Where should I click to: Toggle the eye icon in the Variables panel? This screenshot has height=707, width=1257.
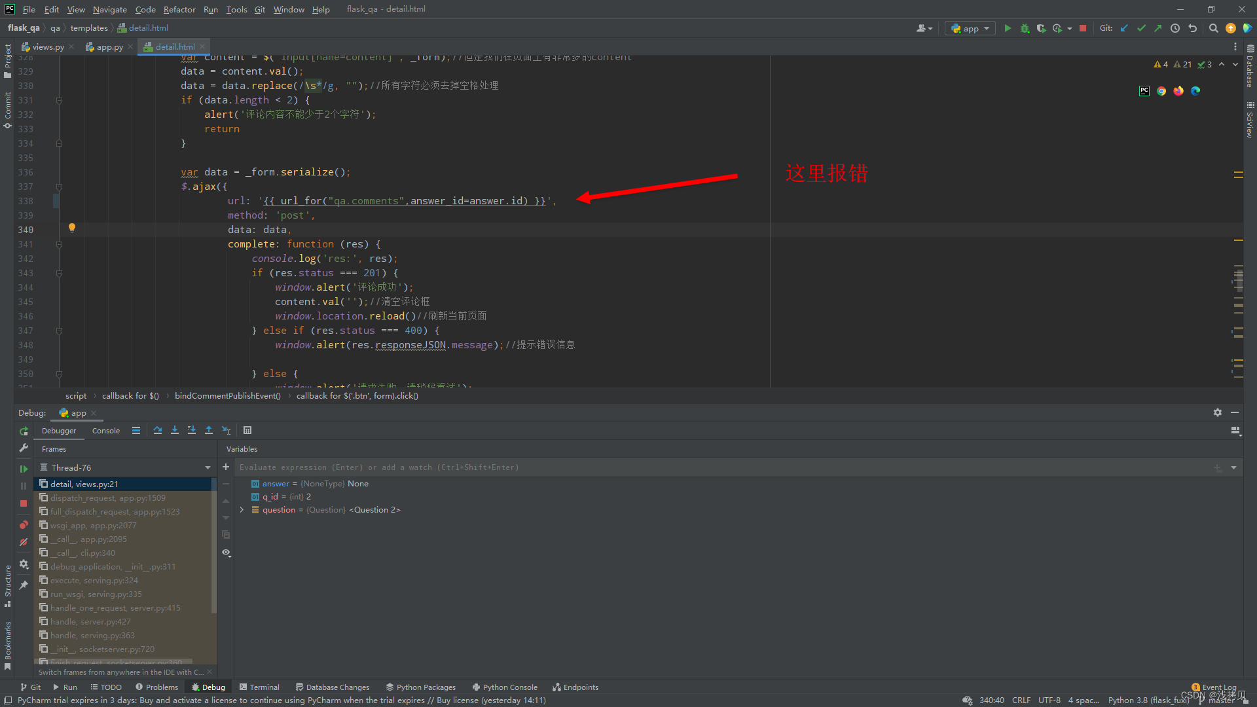coord(226,553)
